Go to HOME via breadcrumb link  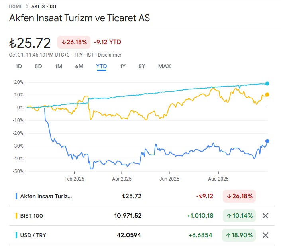pyautogui.click(x=16, y=7)
